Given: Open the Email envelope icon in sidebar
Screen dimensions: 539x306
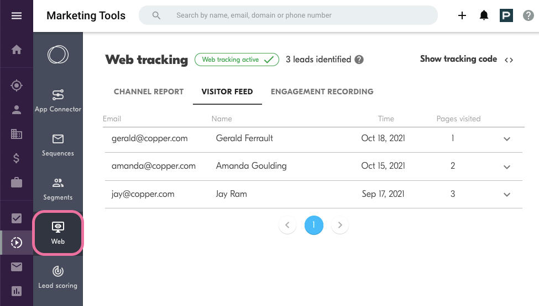Looking at the screenshot, I should (17, 267).
